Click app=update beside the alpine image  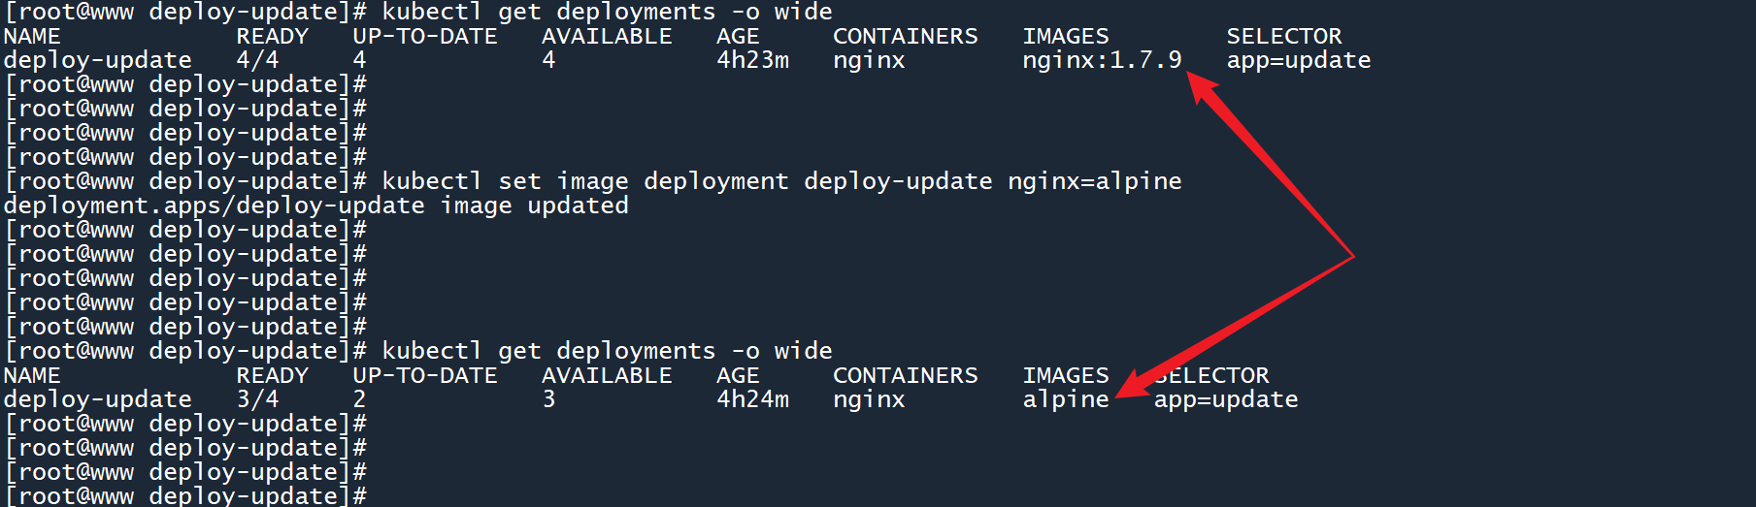pos(1225,399)
